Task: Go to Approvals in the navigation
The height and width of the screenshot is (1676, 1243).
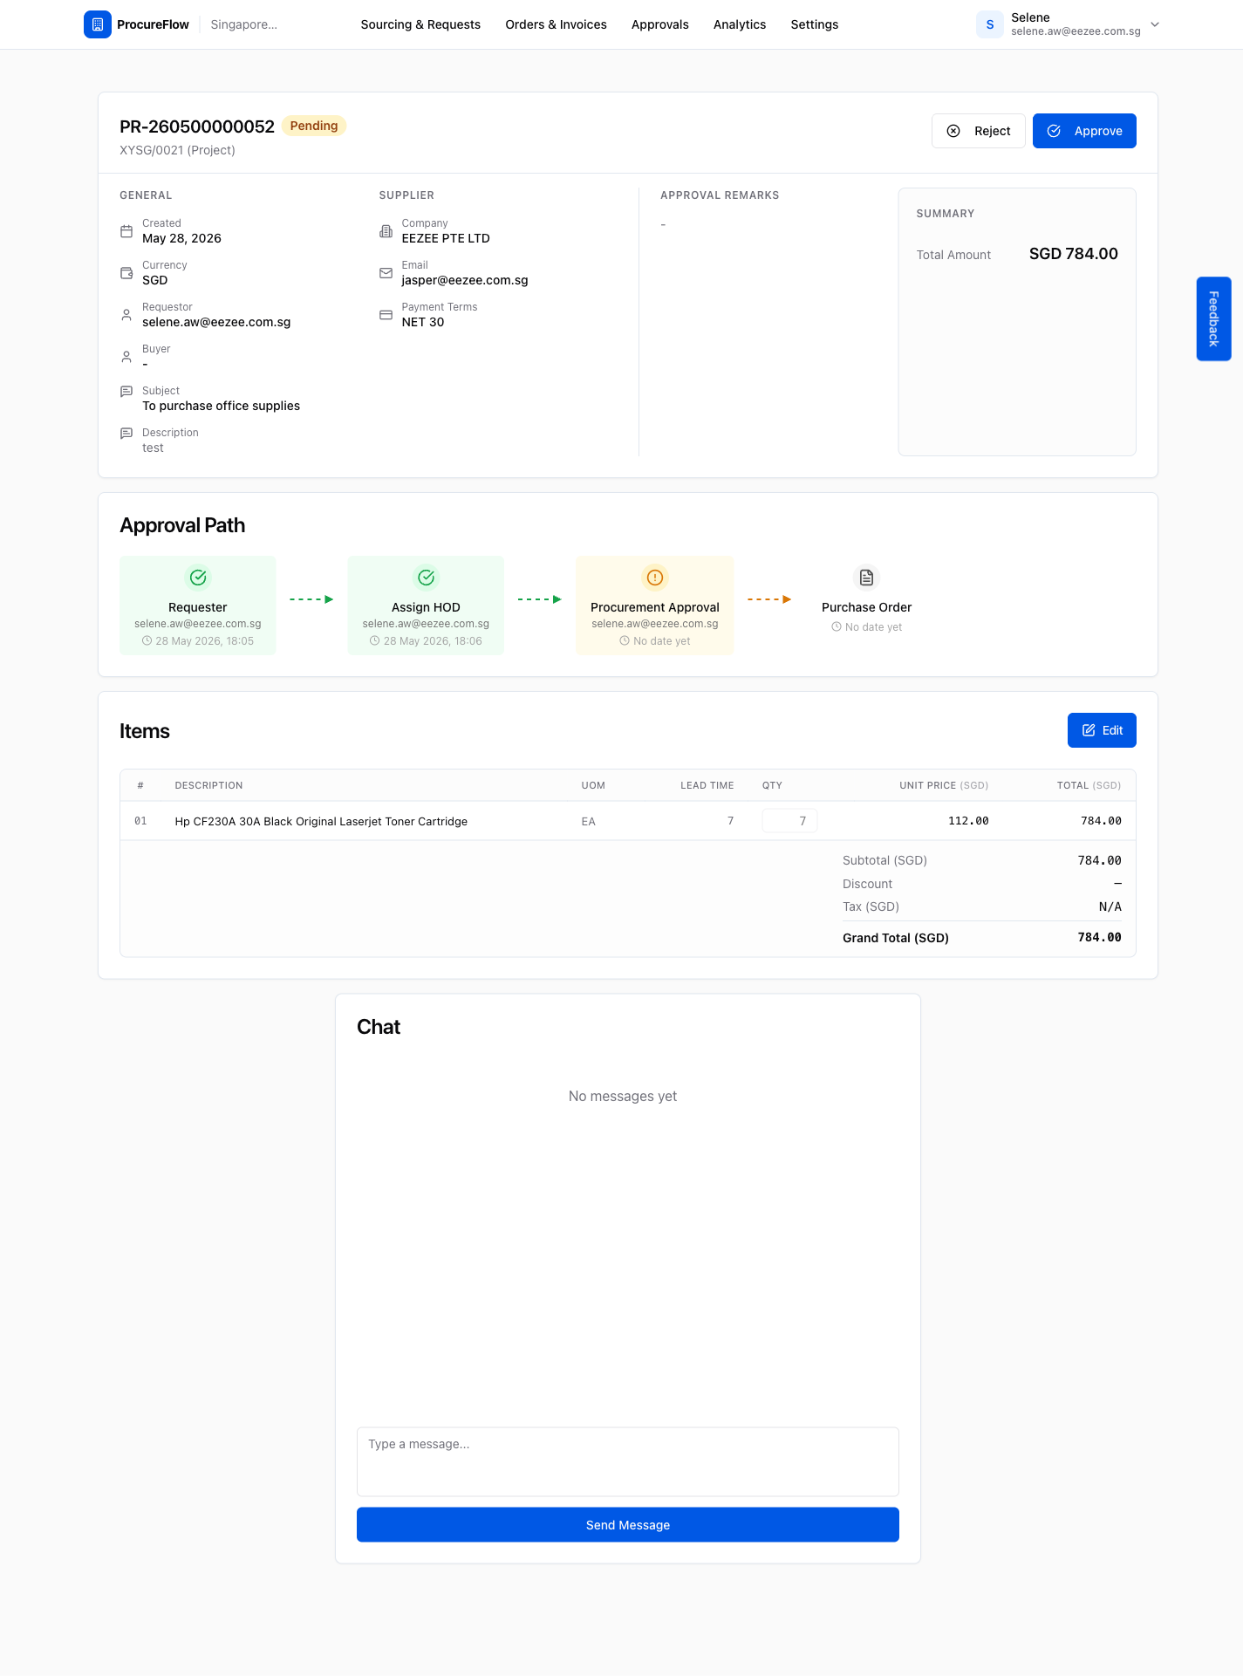Action: point(660,24)
